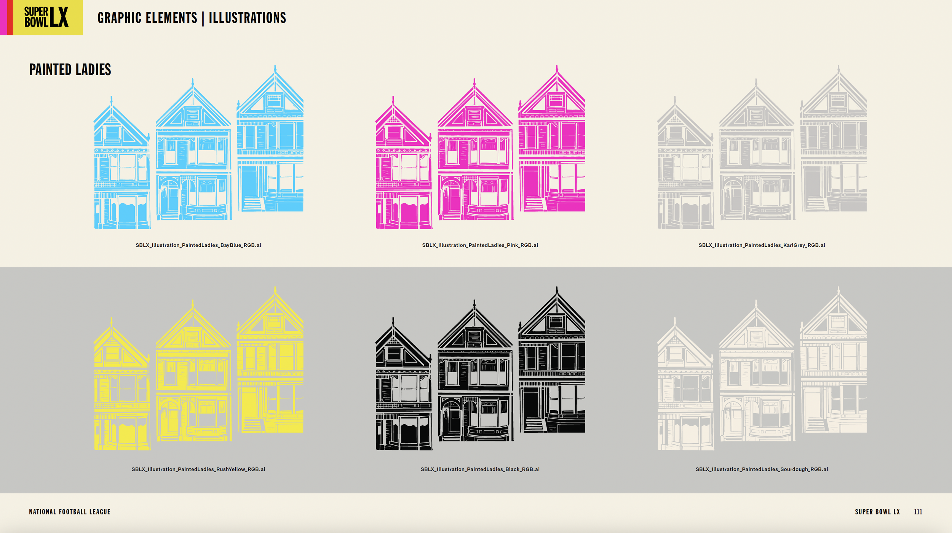Click the BayBlue_RGB.ai filename caption
The width and height of the screenshot is (952, 533).
198,245
